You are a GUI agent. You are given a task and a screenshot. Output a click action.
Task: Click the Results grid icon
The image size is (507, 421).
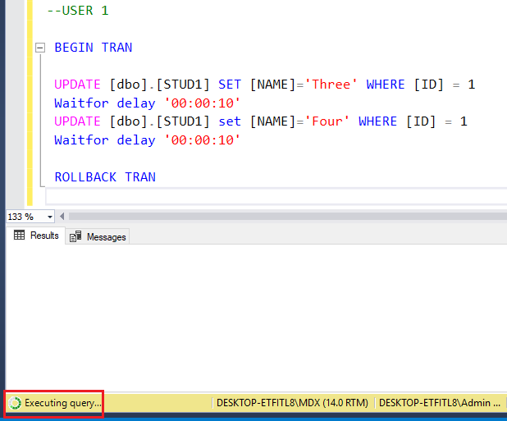coord(19,235)
